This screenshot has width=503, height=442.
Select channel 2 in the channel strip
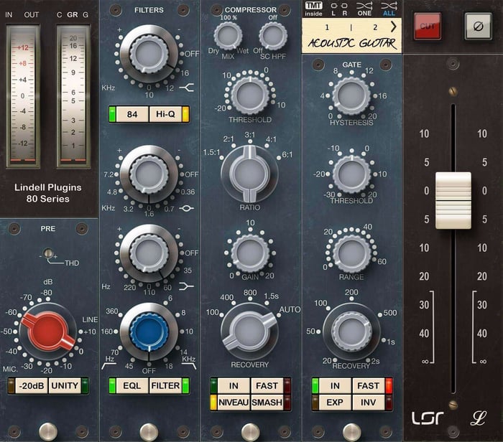(375, 27)
